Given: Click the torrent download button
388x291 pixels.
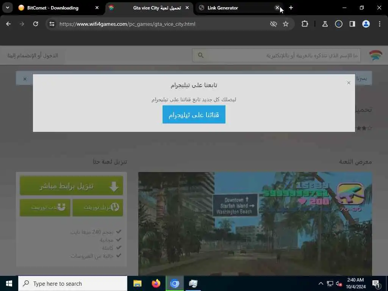Looking at the screenshot, I should pyautogui.click(x=98, y=207).
